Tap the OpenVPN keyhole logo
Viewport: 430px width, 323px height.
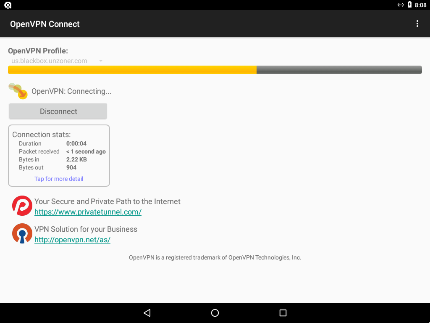tap(22, 233)
